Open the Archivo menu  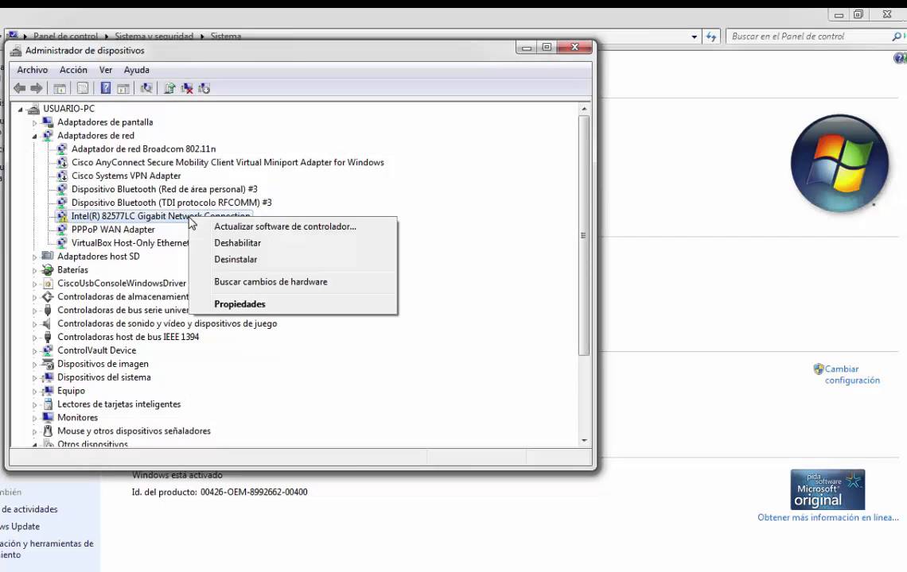point(33,70)
